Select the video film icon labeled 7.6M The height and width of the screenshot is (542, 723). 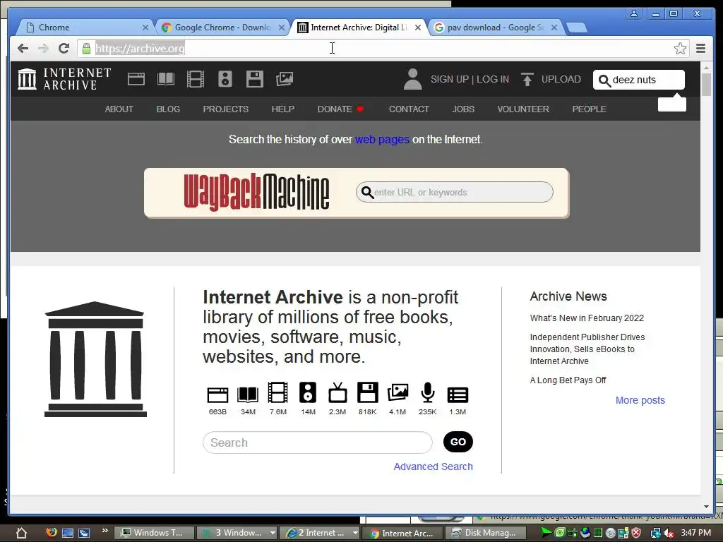pos(277,393)
